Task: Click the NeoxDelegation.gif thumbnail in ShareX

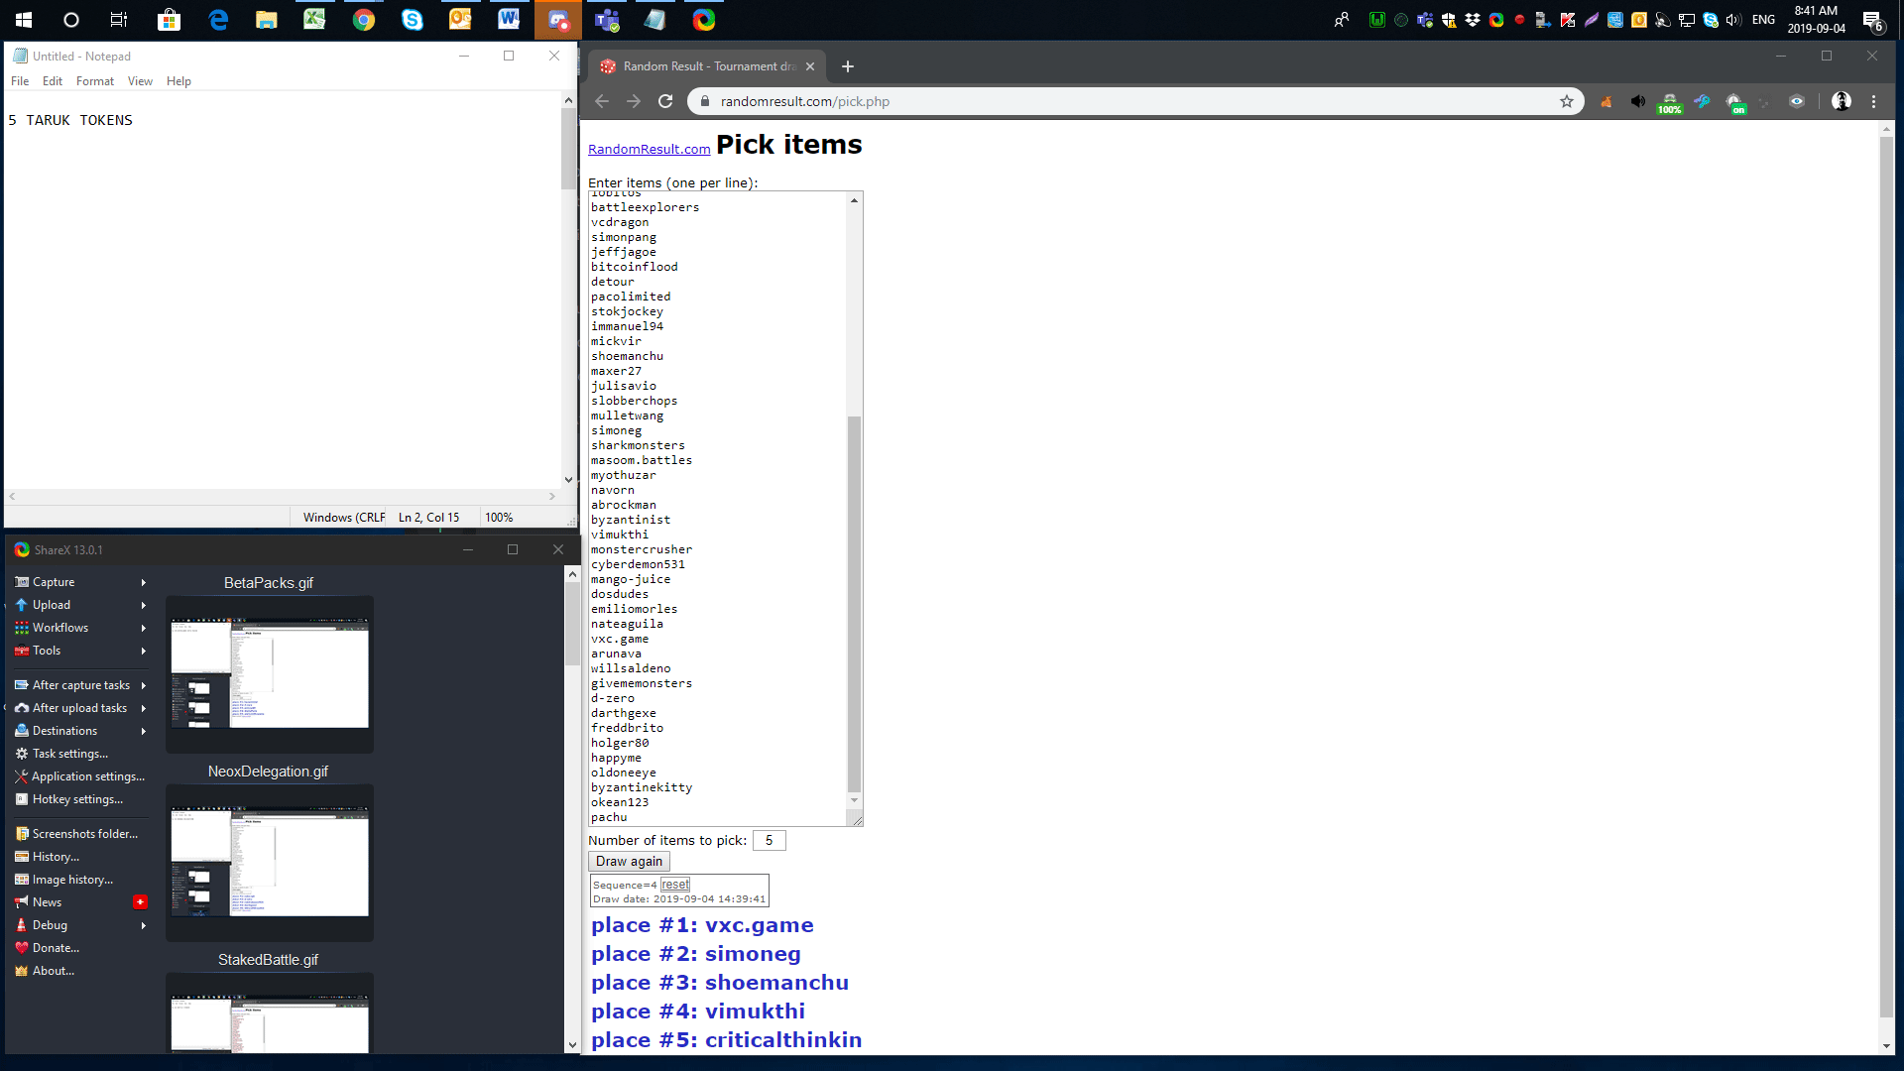Action: coord(268,863)
